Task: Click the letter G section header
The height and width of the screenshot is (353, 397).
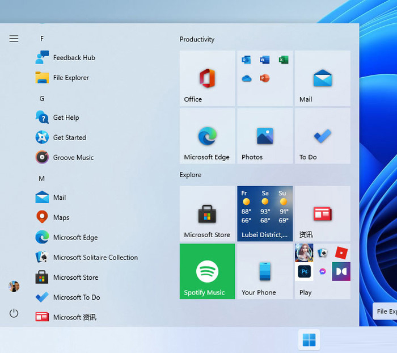Action: click(42, 99)
